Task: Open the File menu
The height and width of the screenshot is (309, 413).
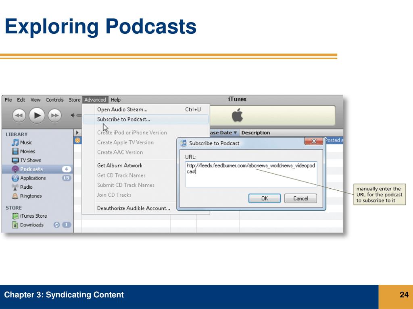Action: click(x=8, y=100)
